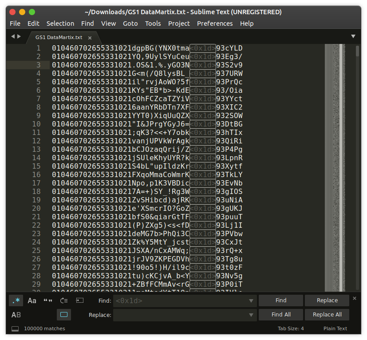The width and height of the screenshot is (367, 340).
Task: Open the Selection menu
Action: (60, 24)
